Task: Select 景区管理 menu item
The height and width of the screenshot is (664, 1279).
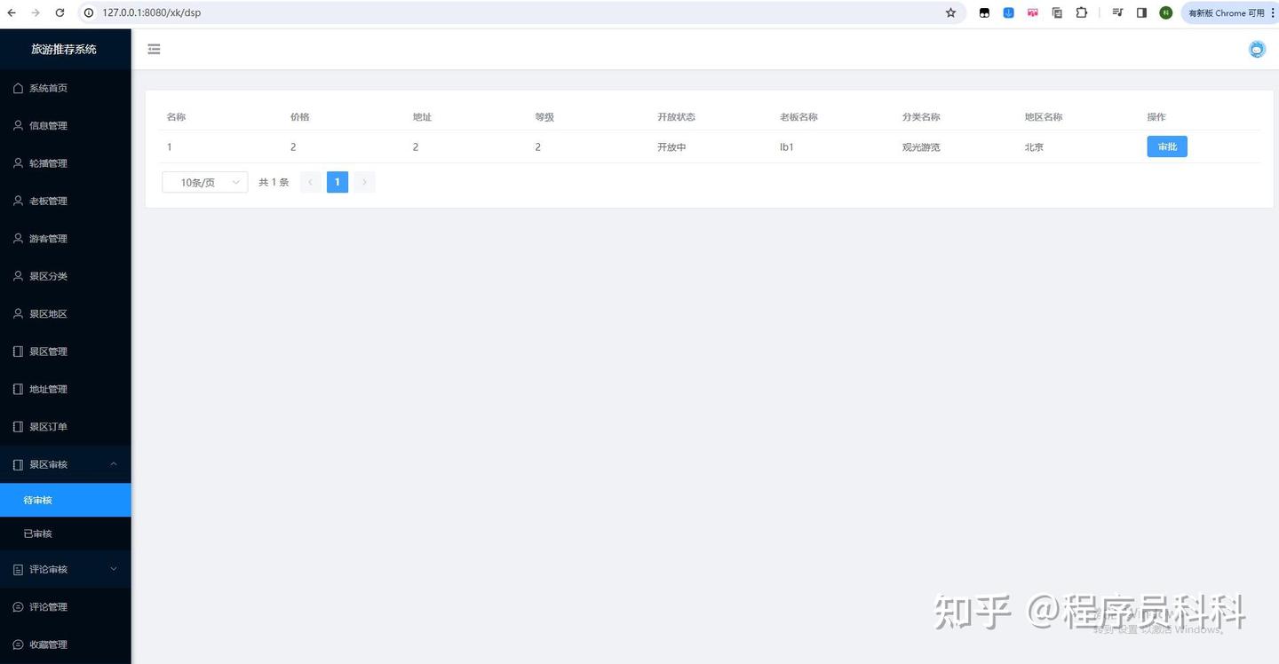Action: click(66, 352)
